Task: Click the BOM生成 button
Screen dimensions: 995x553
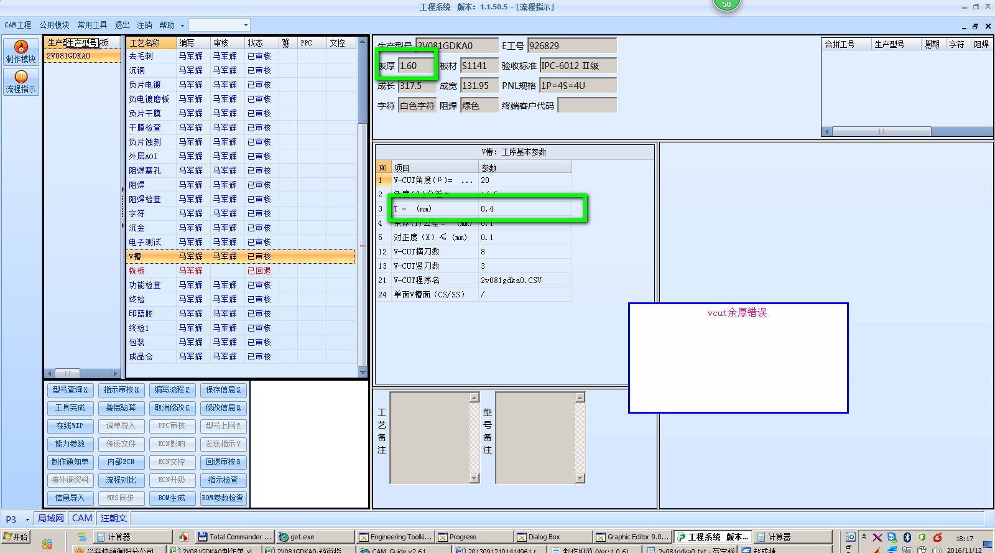Action: 172,498
